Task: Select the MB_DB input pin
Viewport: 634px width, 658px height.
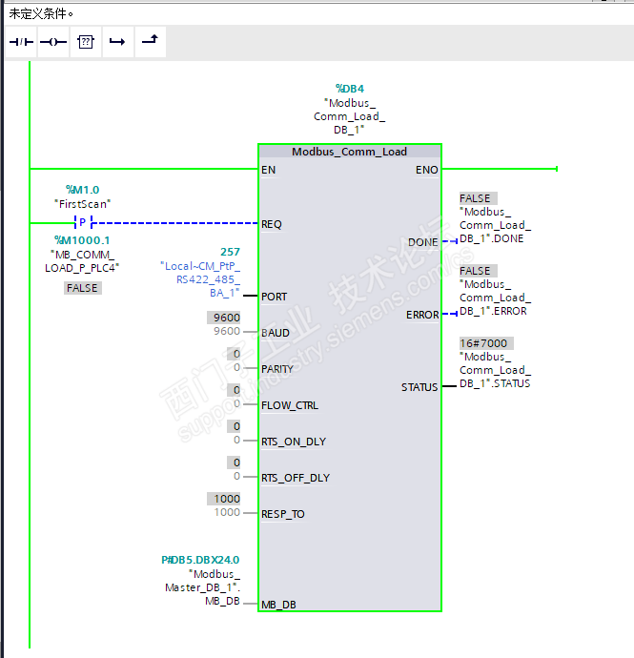Action: click(278, 605)
